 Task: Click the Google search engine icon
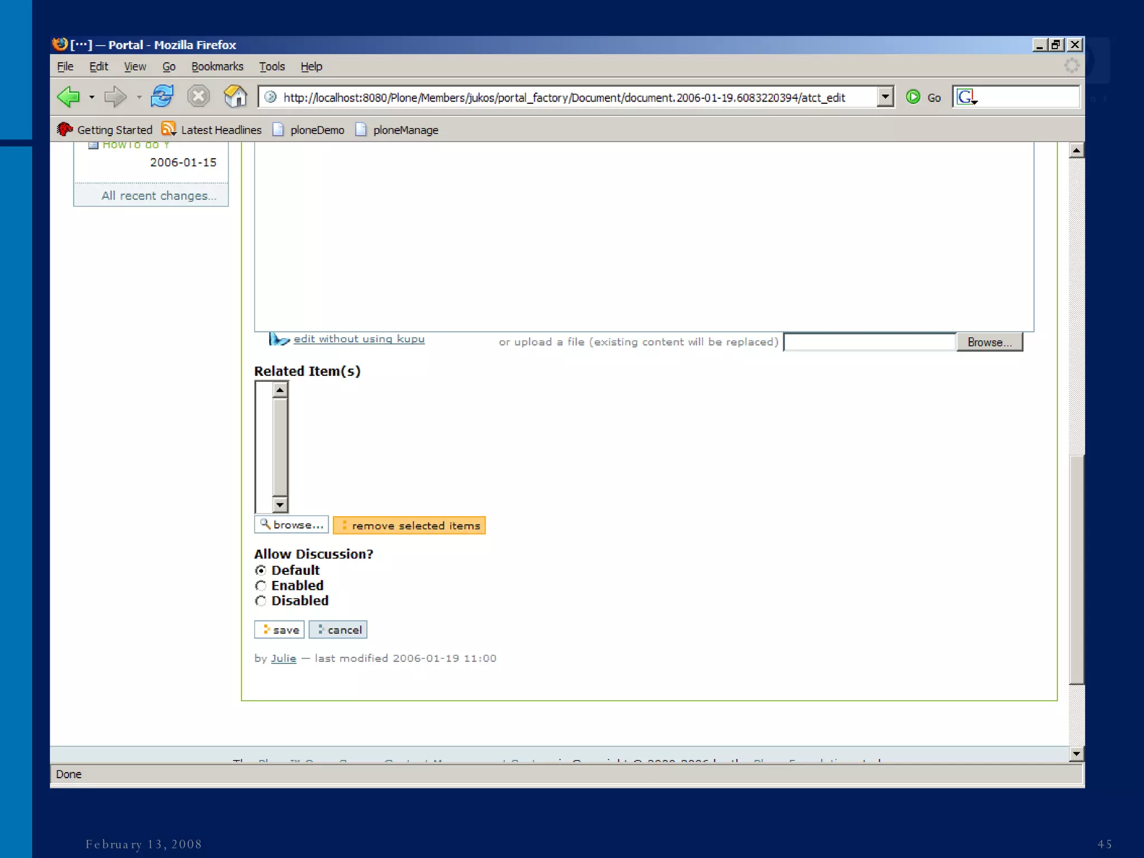pyautogui.click(x=965, y=97)
